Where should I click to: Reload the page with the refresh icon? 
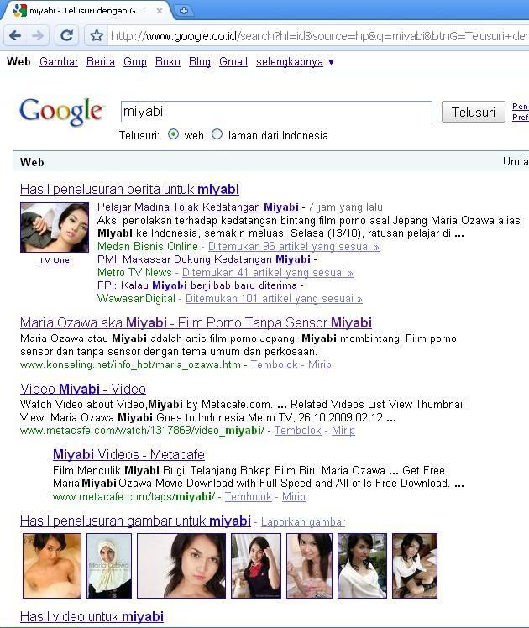[66, 36]
